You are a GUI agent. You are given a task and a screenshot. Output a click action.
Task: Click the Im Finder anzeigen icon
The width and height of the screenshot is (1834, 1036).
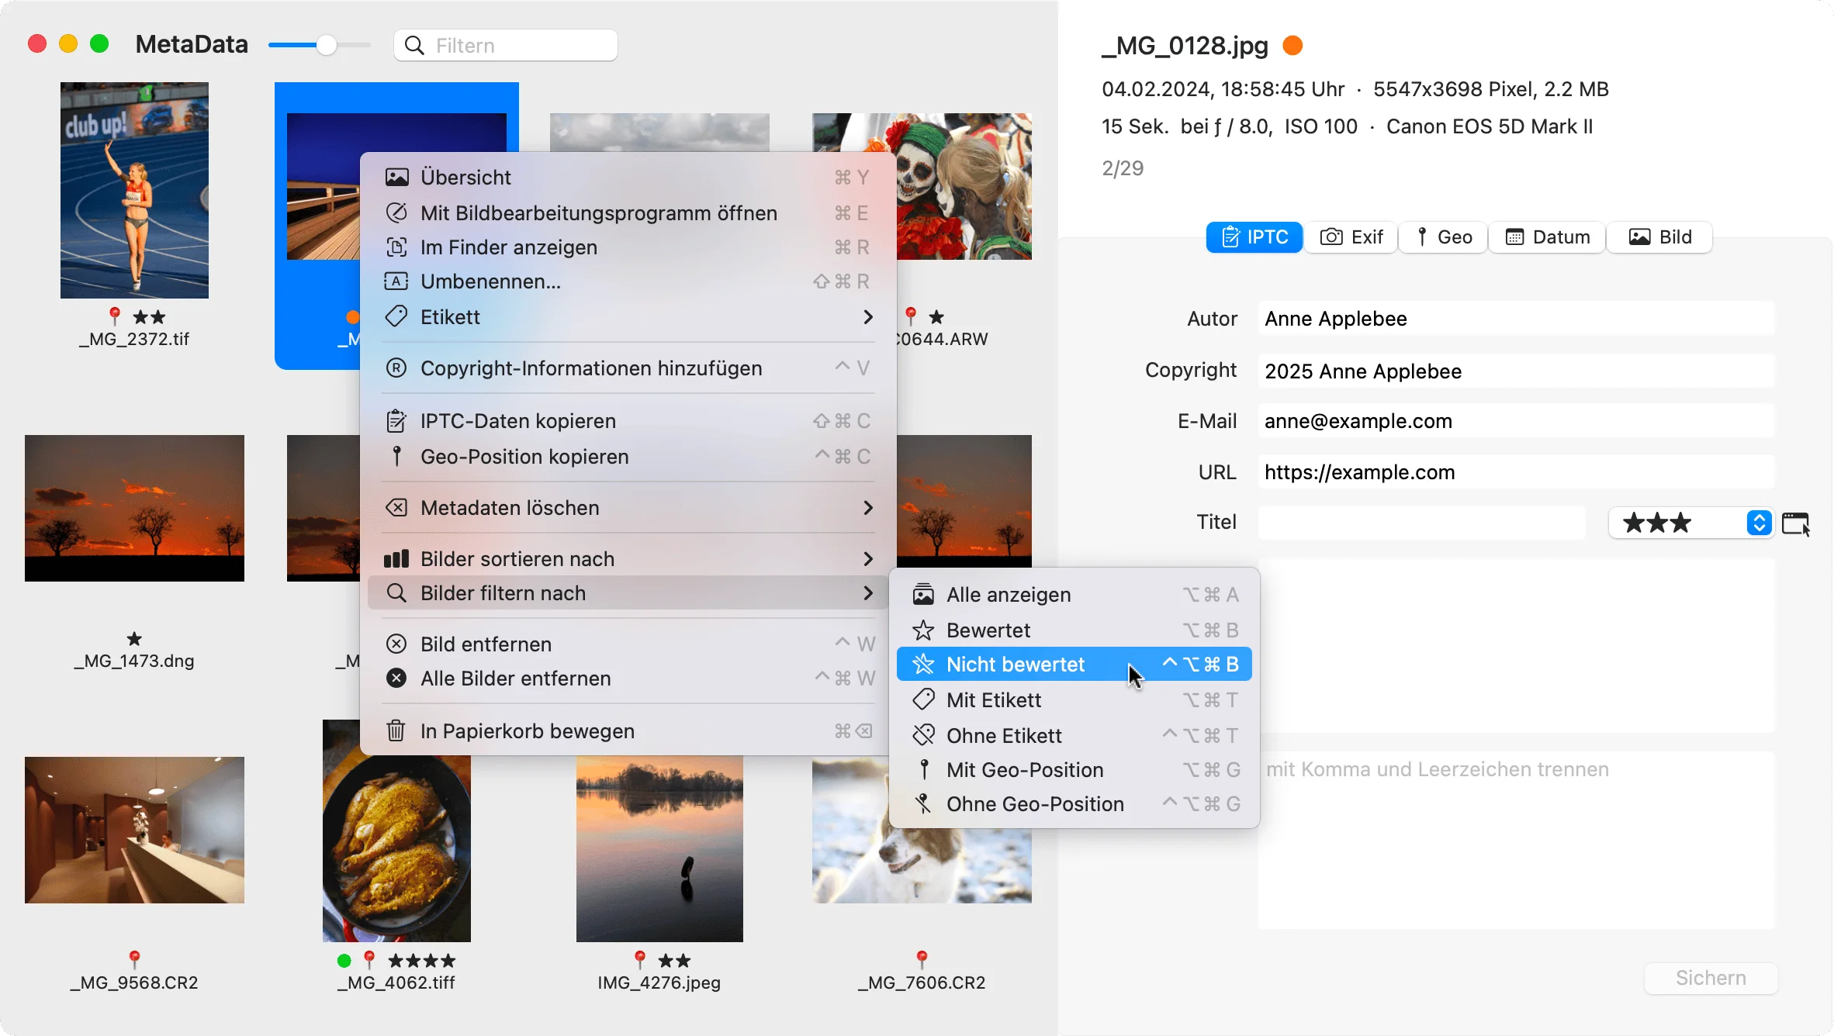pyautogui.click(x=396, y=247)
